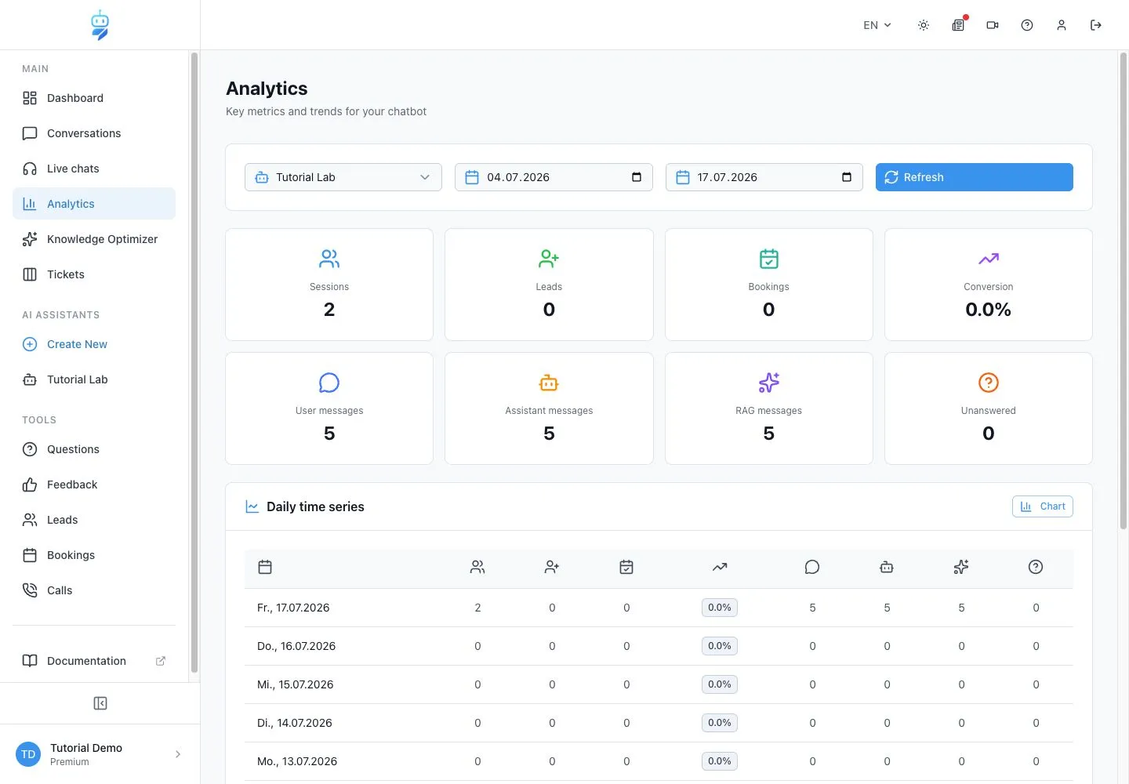Click the main page vertical scrollbar
The height and width of the screenshot is (784, 1129).
(x=1124, y=290)
